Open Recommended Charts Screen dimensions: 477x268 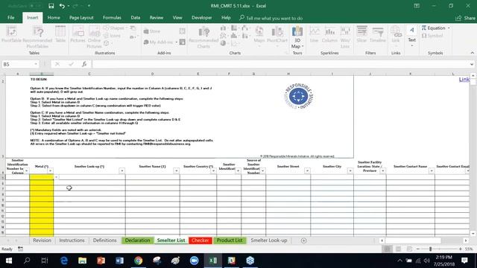coord(203,37)
